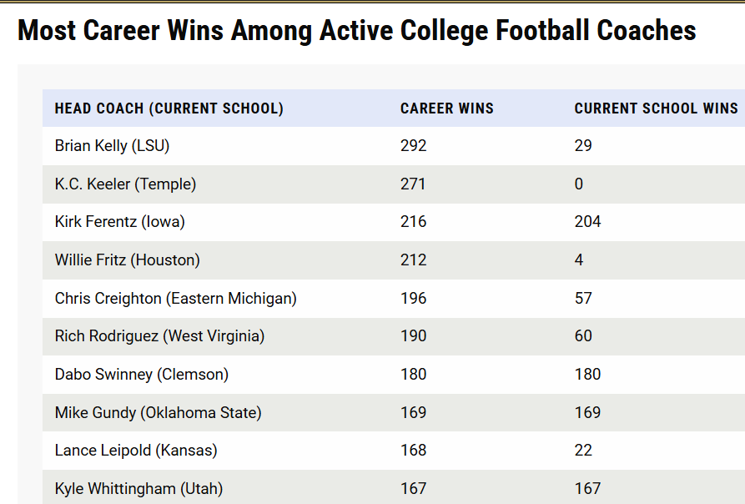
Task: Click Chris Creighton (Eastern Michigan) name
Action: pyautogui.click(x=175, y=298)
